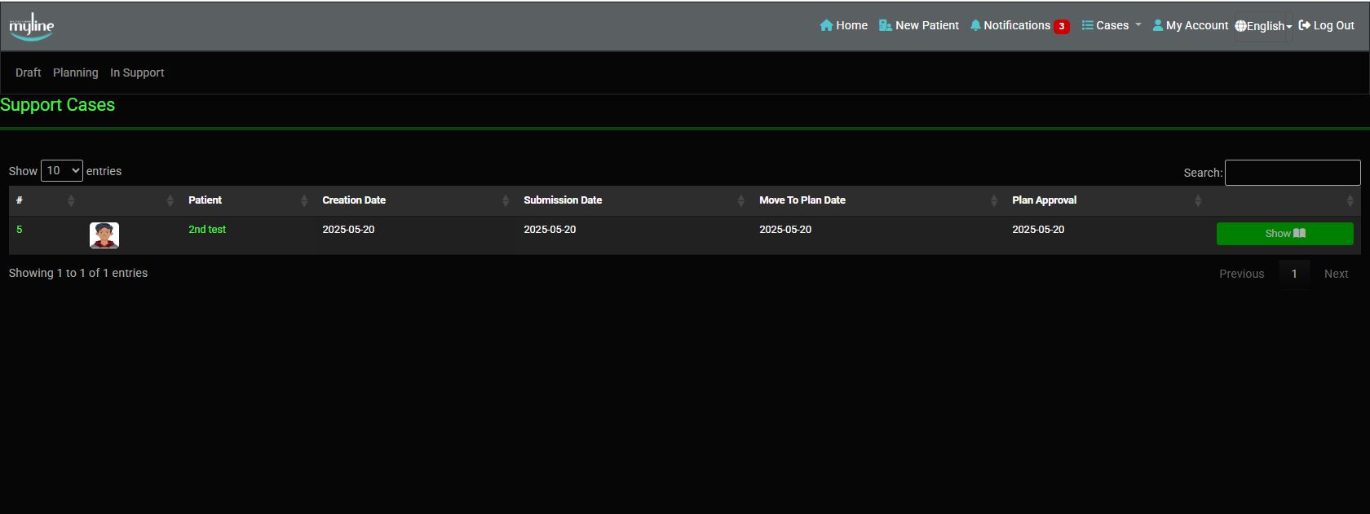Sort by Creation Date column
Image resolution: width=1370 pixels, height=514 pixels.
pyautogui.click(x=412, y=200)
